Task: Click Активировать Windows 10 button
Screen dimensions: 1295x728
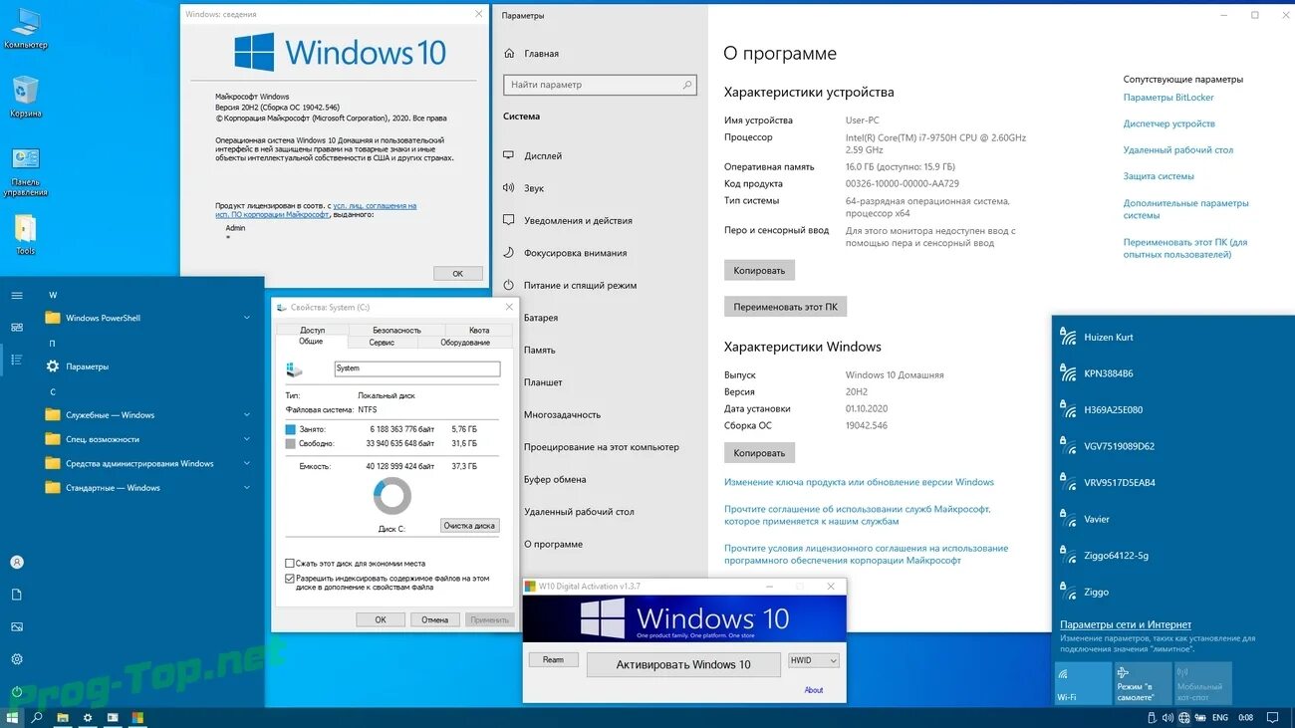Action: pos(683,664)
